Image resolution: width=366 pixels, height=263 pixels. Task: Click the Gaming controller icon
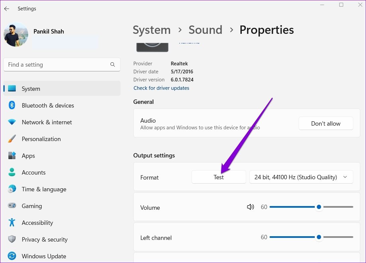point(12,206)
